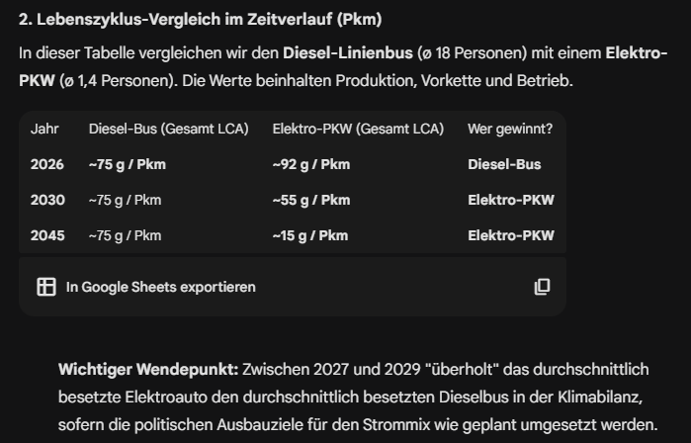Click the "Jahr" column header

point(44,129)
